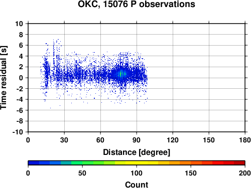Click the x-axis tick label '180'

coord(245,140)
